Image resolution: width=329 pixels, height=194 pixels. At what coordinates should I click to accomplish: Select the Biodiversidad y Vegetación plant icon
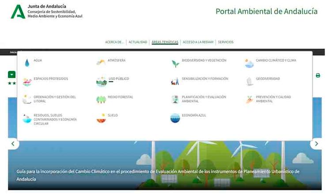[x=175, y=63]
